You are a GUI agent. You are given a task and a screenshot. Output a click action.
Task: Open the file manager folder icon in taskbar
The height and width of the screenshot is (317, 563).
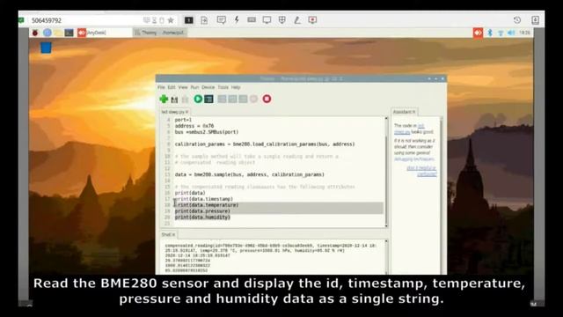[58, 33]
